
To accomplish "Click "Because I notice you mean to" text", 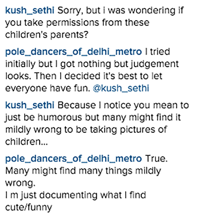I will pos(123,105).
